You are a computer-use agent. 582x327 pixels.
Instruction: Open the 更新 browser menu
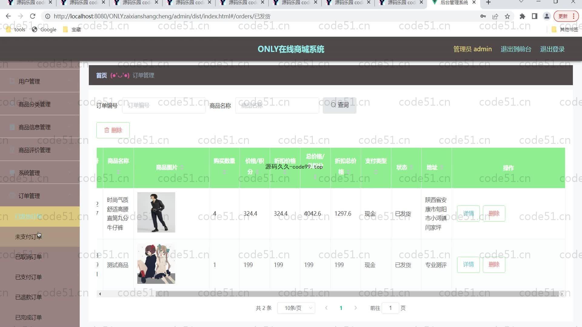566,16
